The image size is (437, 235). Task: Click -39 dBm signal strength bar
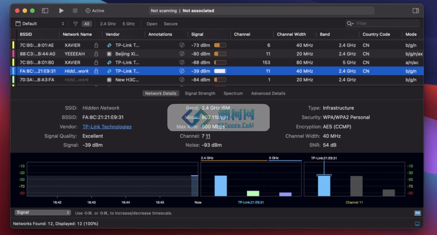(x=220, y=71)
